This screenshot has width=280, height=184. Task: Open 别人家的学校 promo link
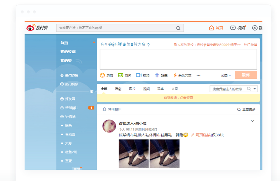point(207,45)
